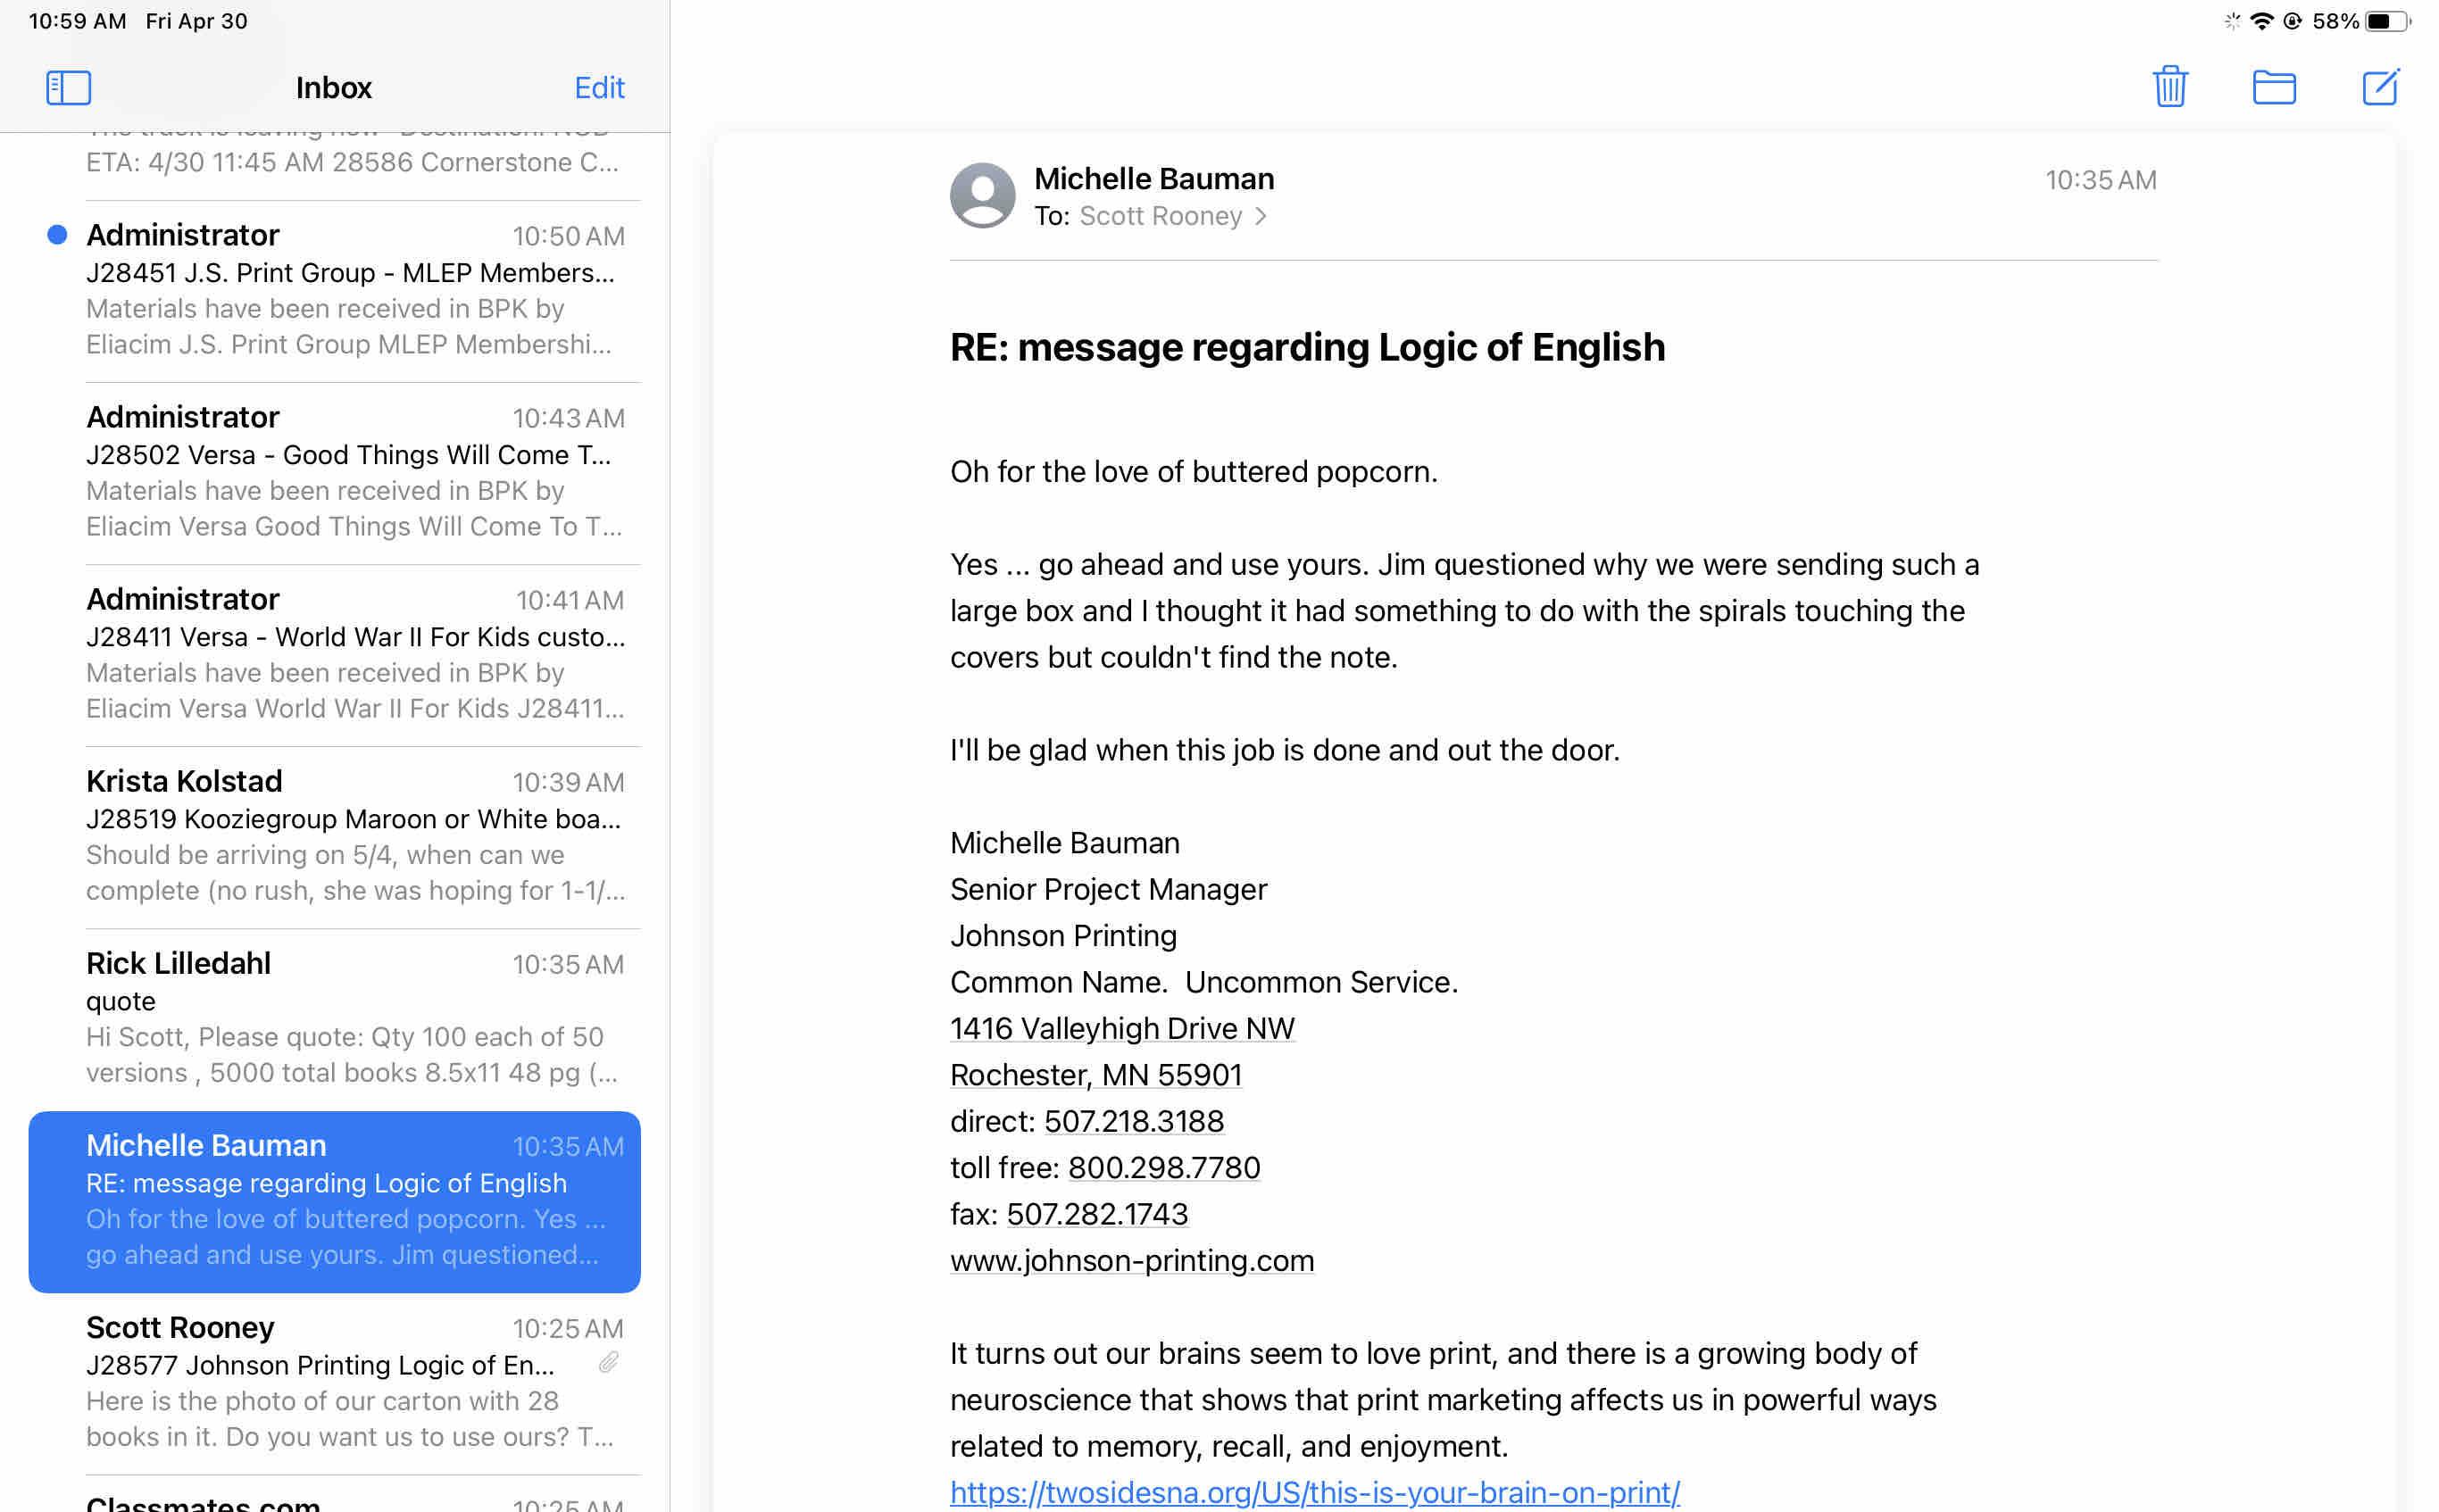Tap the blue unread dot on the Administrator email
The width and height of the screenshot is (2439, 1512).
click(57, 235)
